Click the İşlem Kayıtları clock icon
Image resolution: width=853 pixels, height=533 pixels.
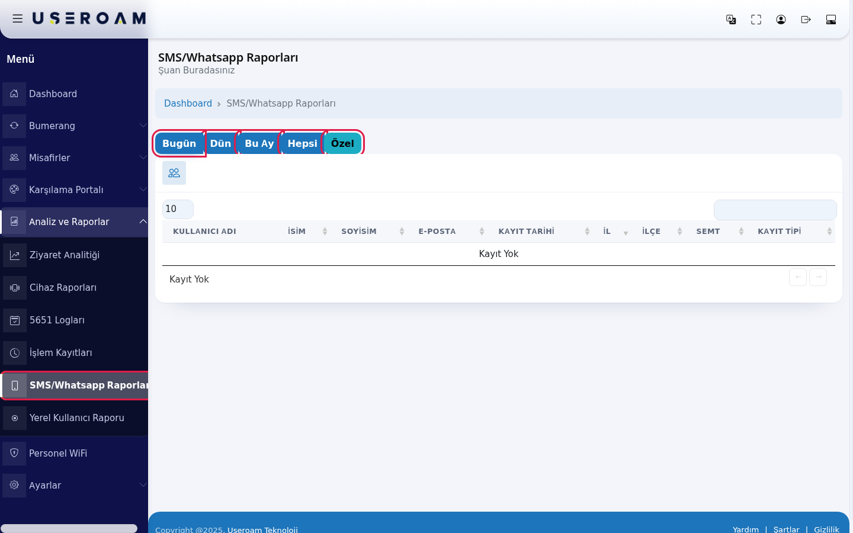click(x=15, y=353)
